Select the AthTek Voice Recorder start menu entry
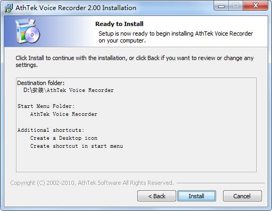 click(63, 114)
